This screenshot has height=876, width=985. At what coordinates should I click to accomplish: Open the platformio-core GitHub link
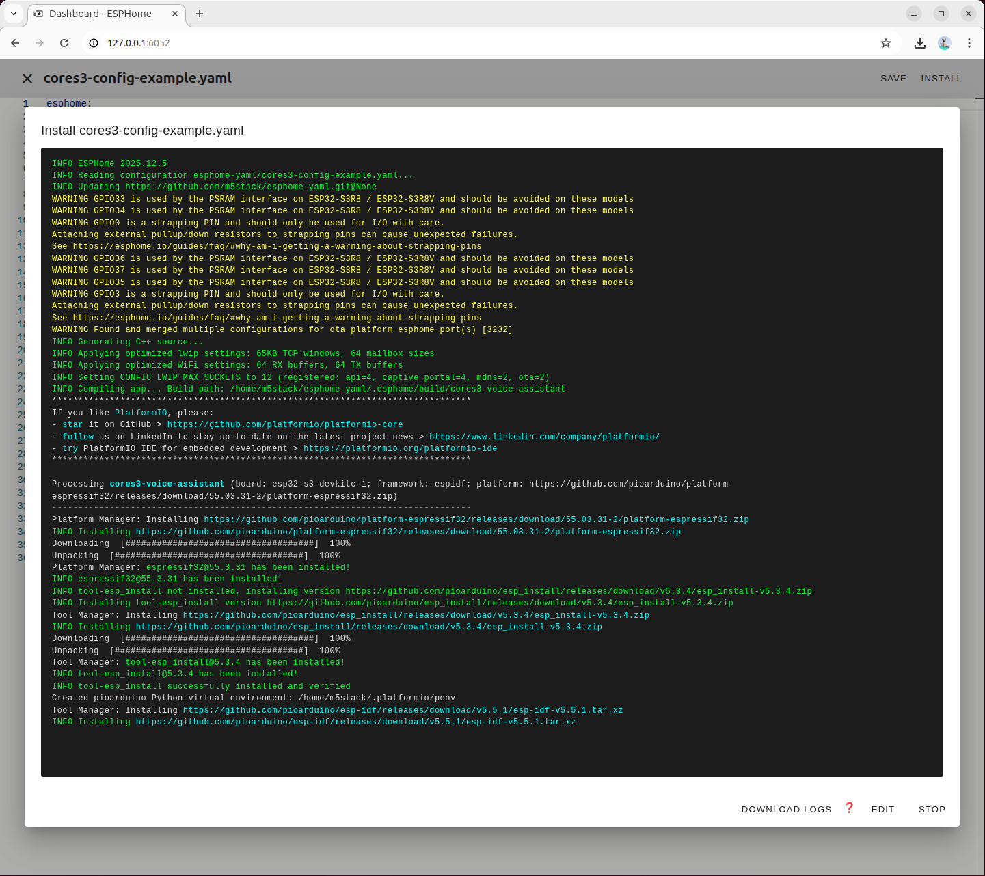click(x=284, y=425)
